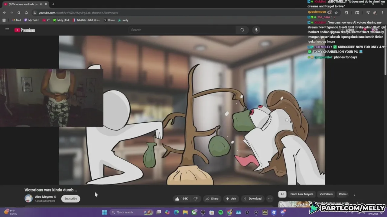Open OBS Studio from taskbar
The height and width of the screenshot is (217, 387).
pyautogui.click(x=203, y=212)
